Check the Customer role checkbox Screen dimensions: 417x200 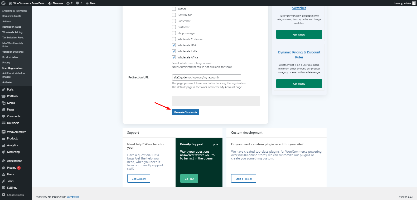[174, 27]
